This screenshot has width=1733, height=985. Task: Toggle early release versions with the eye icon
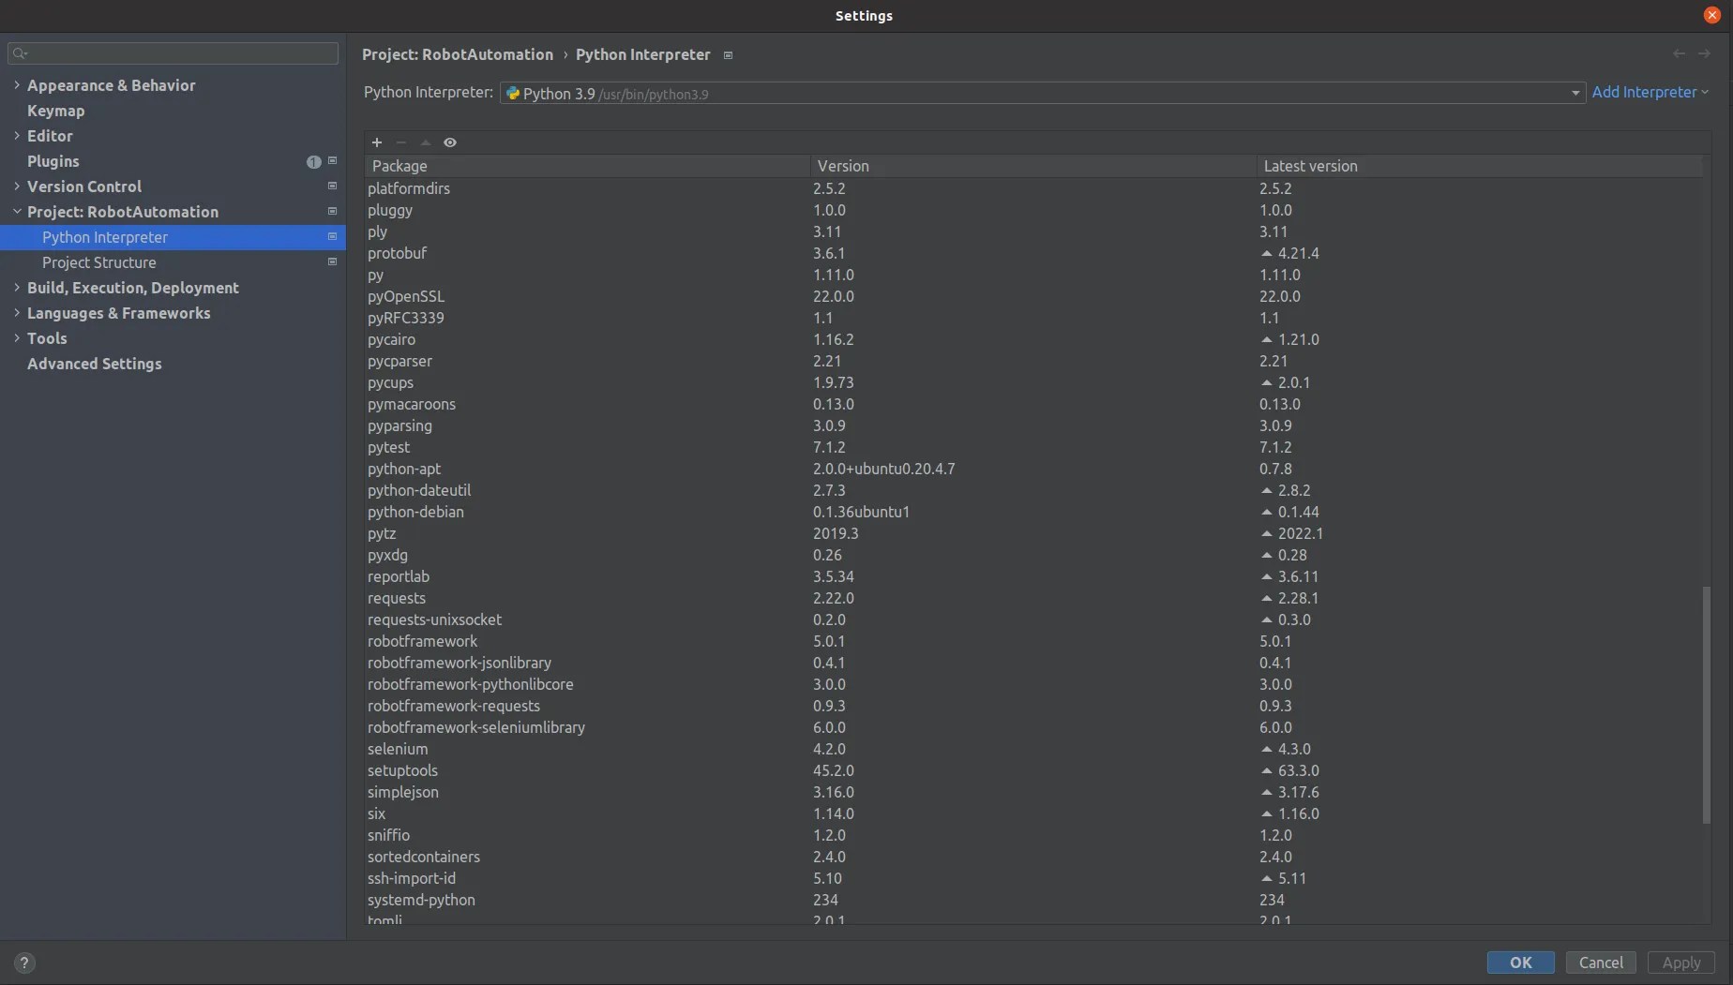(450, 142)
